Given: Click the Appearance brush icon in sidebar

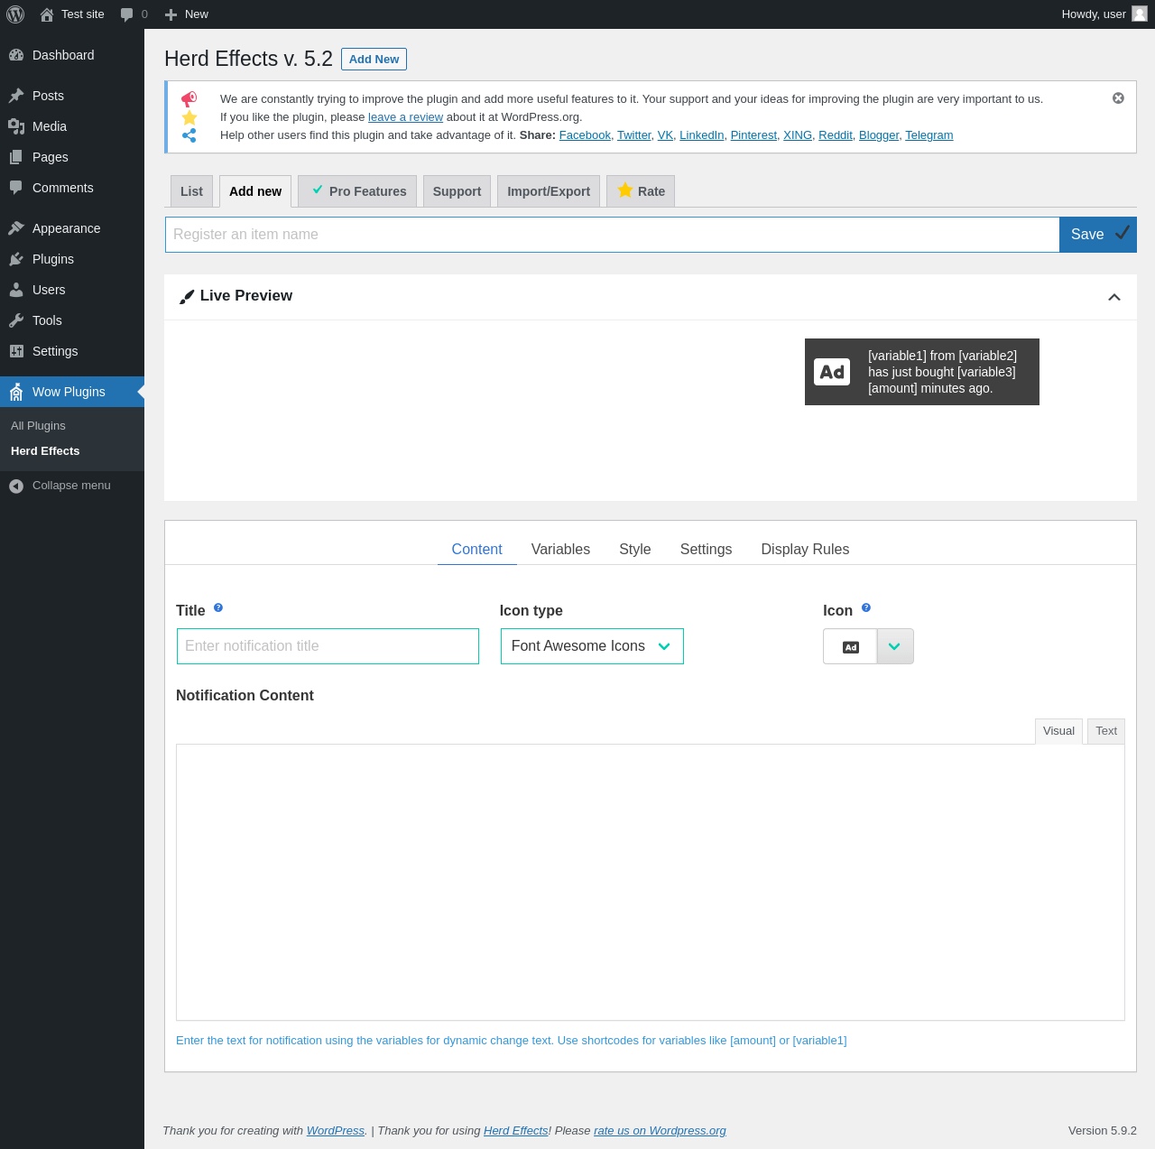Looking at the screenshot, I should (x=16, y=228).
